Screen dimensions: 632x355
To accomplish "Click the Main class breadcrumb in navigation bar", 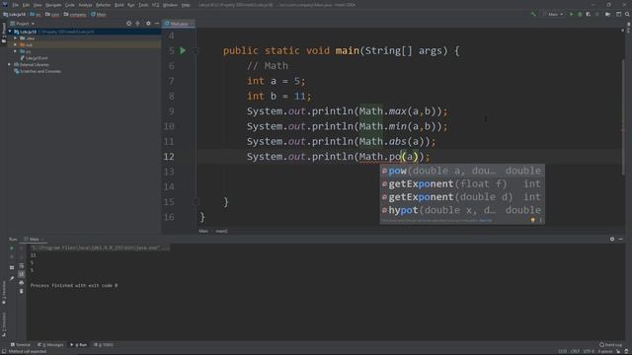I will click(x=99, y=15).
